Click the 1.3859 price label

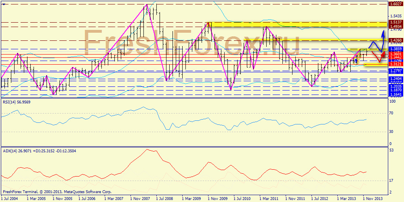395,48
